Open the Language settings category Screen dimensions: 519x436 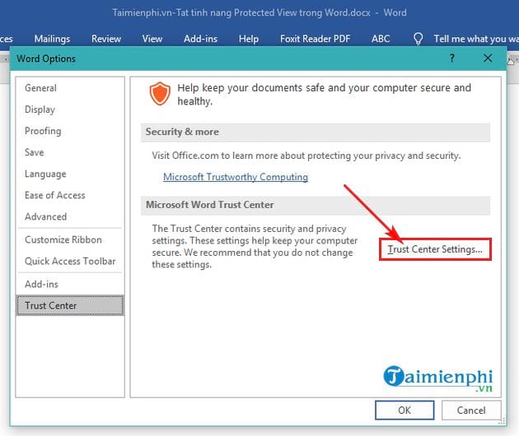click(x=45, y=174)
